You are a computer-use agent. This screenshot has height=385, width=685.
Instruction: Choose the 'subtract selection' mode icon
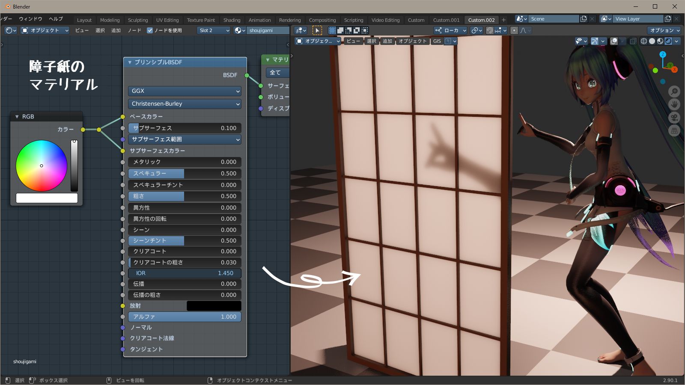tap(348, 30)
